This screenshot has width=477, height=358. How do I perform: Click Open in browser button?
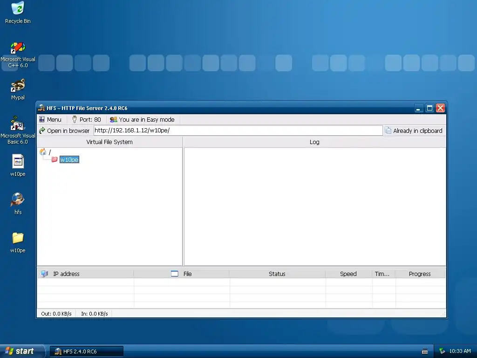tap(64, 131)
